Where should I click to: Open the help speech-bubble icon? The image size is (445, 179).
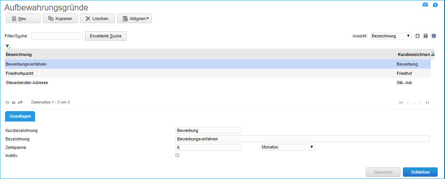coord(435,5)
